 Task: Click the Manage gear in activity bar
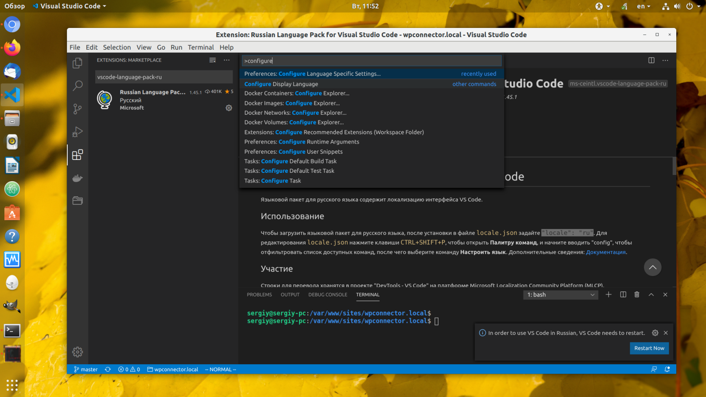click(x=78, y=352)
